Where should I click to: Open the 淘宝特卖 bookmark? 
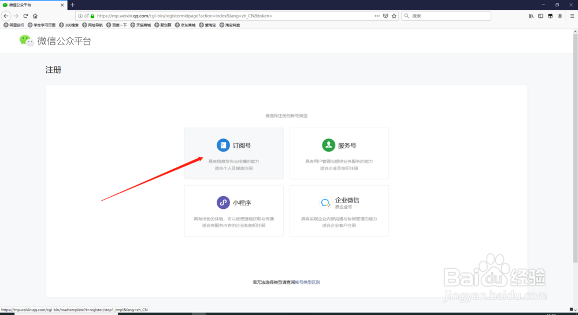tap(229, 25)
